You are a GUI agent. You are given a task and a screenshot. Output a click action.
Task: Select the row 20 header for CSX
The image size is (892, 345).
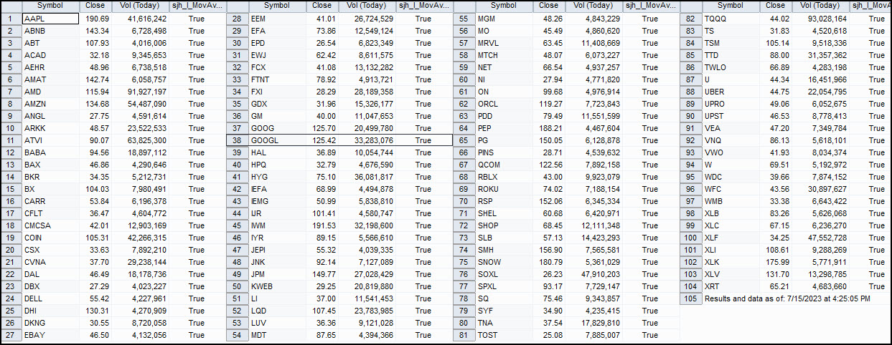12,250
